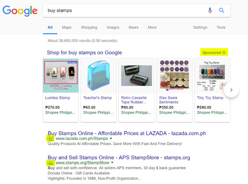Click the ₱280.00 price
This screenshot has width=248, height=184.
pos(204,108)
